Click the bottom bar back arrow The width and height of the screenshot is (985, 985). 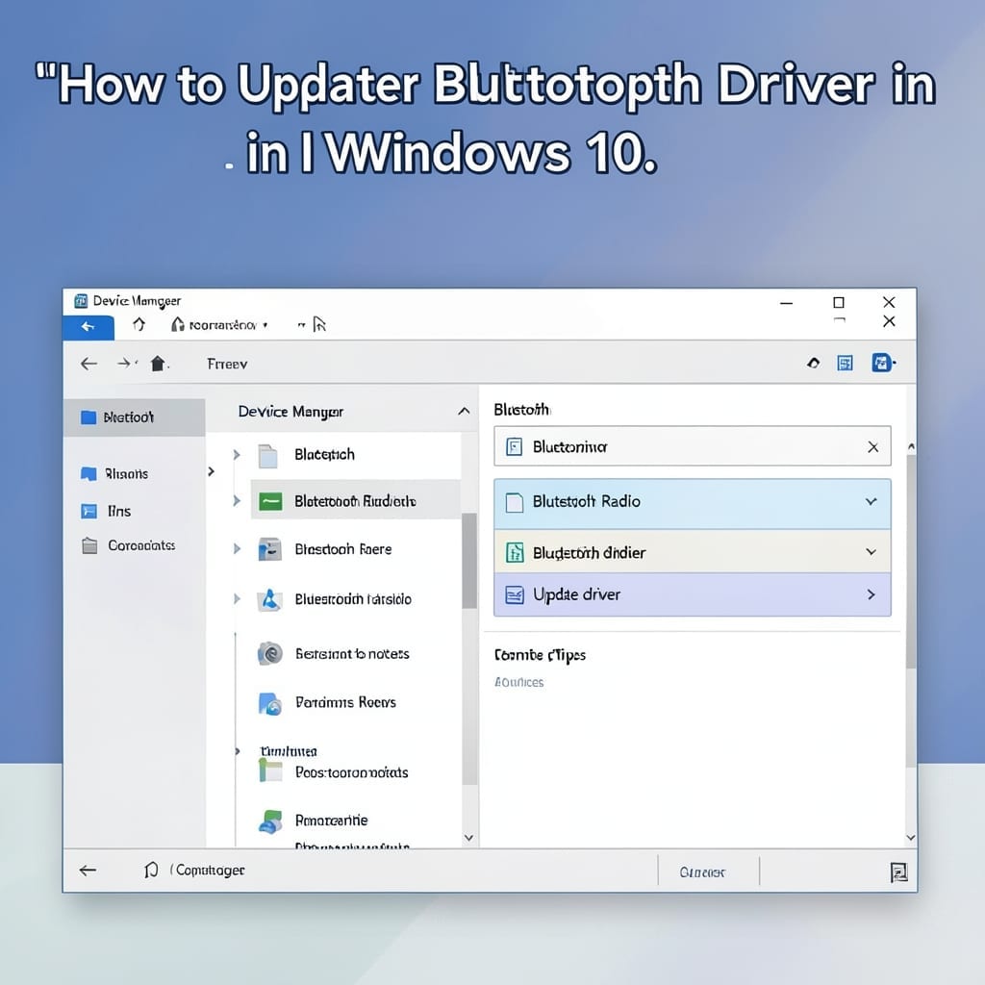[88, 870]
